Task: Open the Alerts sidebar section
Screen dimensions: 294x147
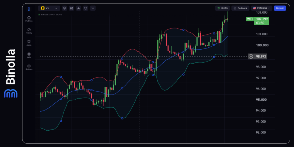Action: coord(29,43)
